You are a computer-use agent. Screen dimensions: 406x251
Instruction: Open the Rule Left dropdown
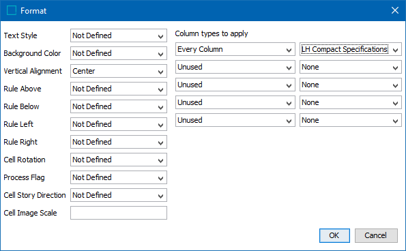click(119, 124)
